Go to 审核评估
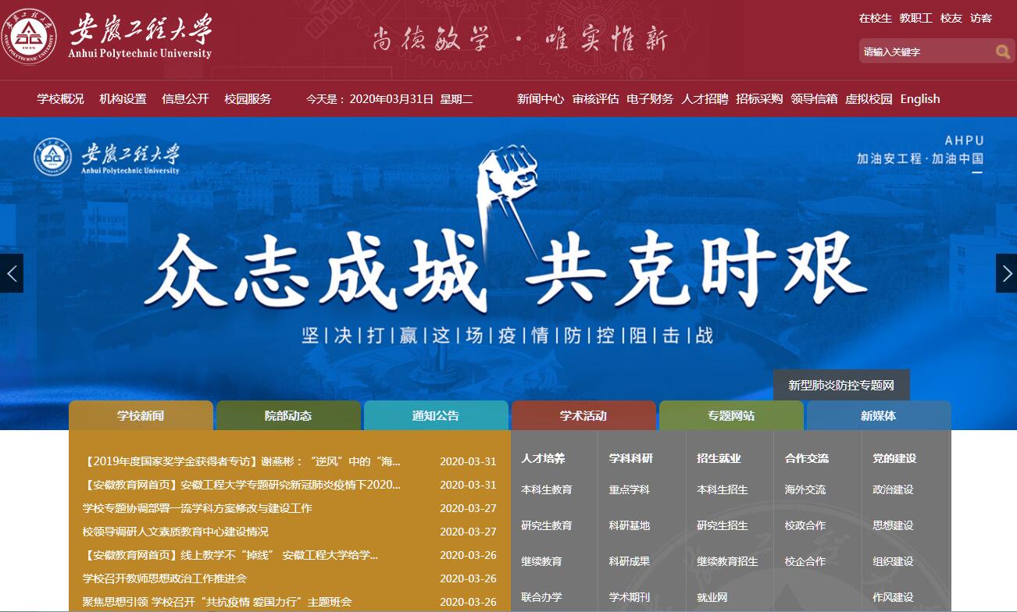This screenshot has height=612, width=1017. coord(595,99)
